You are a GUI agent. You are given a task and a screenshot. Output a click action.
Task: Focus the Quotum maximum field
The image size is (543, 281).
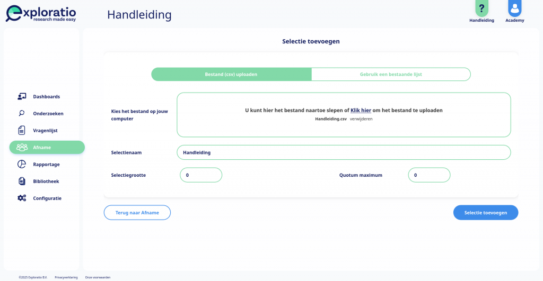pyautogui.click(x=429, y=175)
